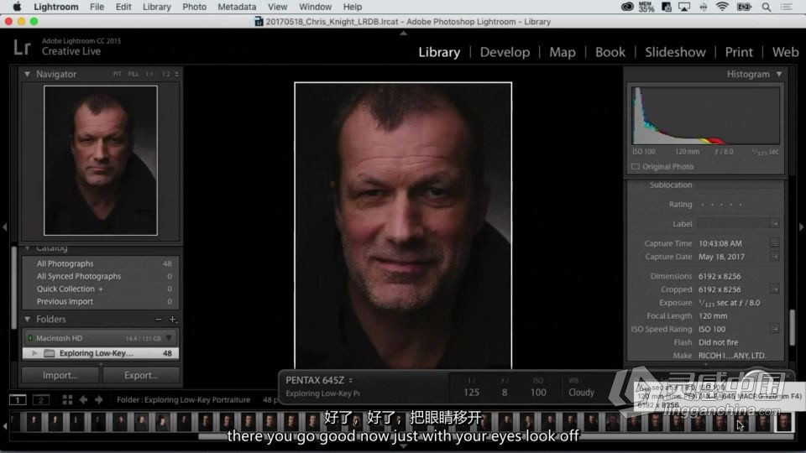The height and width of the screenshot is (453, 806).
Task: Open the Photo menu
Action: (194, 7)
